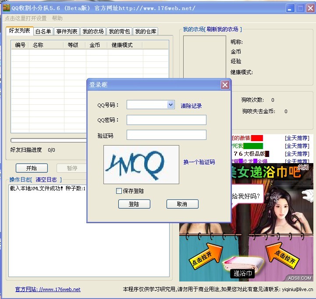Click the 狗咬次数 label
The width and height of the screenshot is (316, 299).
(252, 100)
